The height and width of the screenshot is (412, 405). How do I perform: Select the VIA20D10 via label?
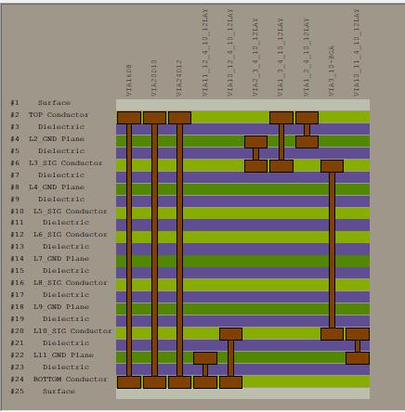click(x=154, y=78)
